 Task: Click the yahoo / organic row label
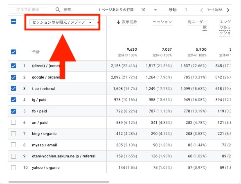[46, 168]
